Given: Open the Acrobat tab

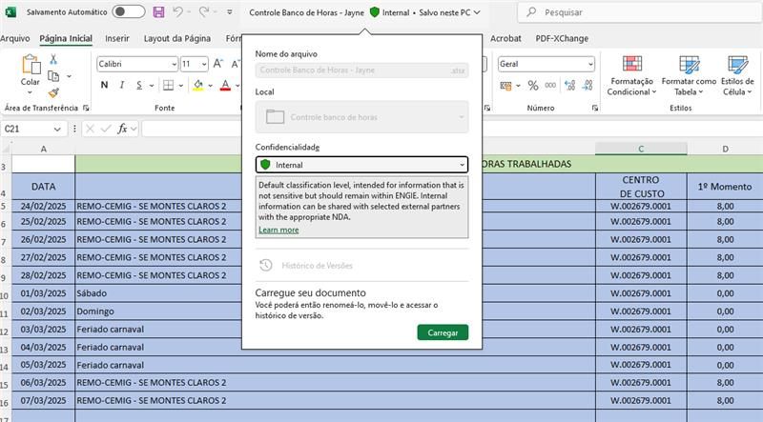Looking at the screenshot, I should [505, 38].
